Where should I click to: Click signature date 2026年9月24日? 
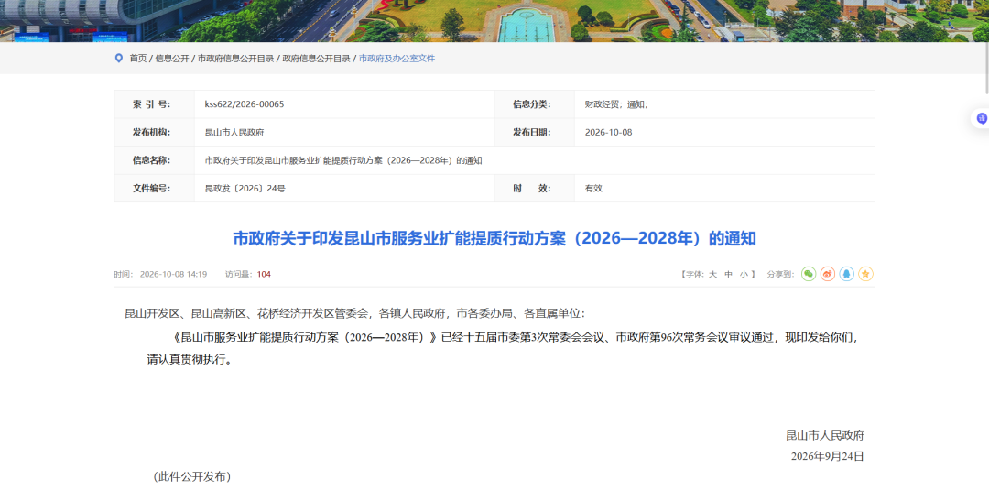[827, 456]
